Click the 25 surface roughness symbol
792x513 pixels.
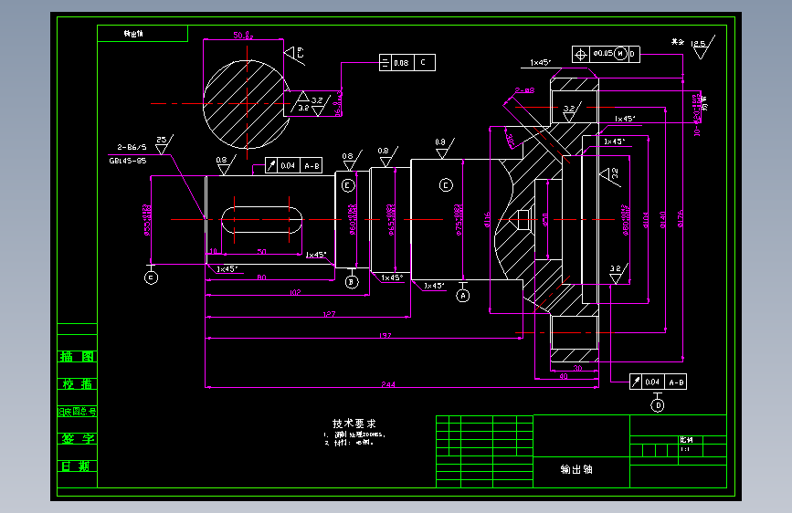point(164,144)
